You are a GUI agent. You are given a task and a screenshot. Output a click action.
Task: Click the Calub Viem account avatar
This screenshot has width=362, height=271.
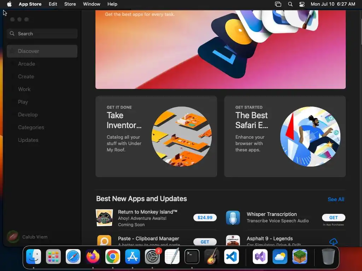[x=13, y=237]
